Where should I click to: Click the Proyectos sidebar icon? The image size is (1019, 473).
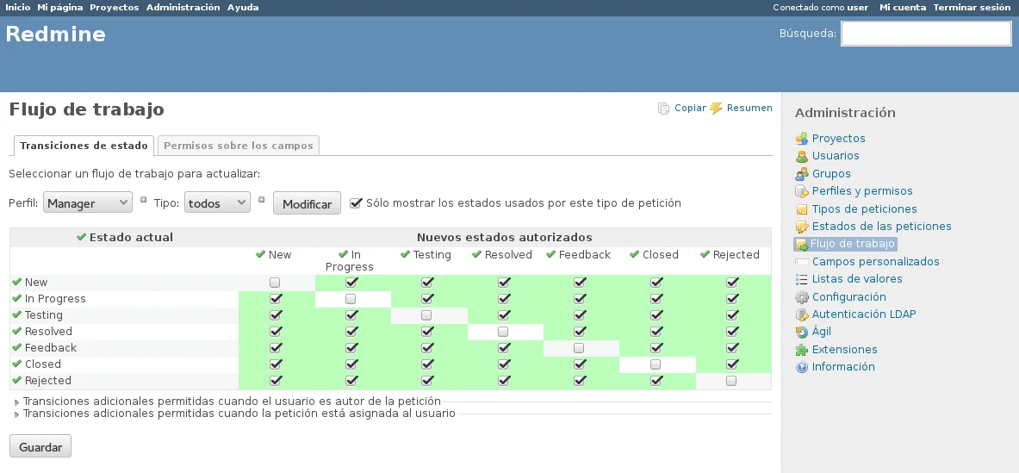click(x=801, y=139)
